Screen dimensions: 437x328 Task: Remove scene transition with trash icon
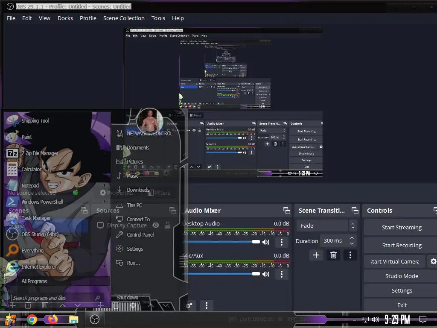click(x=333, y=255)
